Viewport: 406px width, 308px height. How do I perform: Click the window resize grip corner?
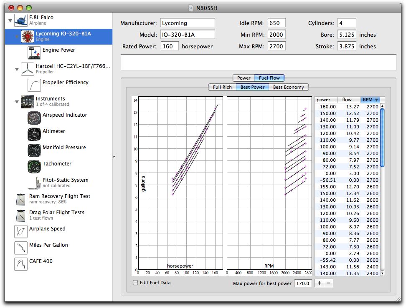click(398, 299)
